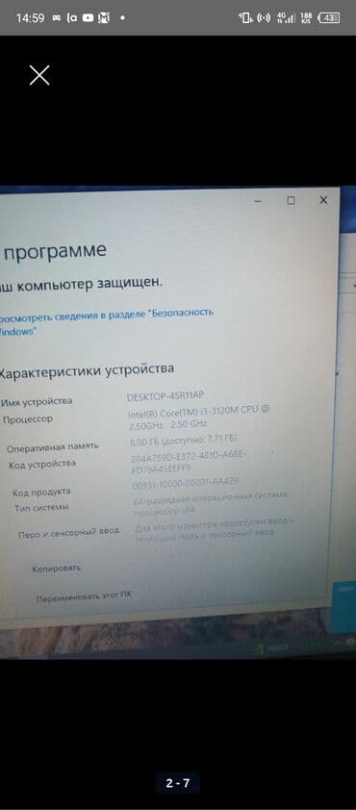Tap the battery indicator in the phone status bar
This screenshot has width=356, height=810.
coord(329,18)
